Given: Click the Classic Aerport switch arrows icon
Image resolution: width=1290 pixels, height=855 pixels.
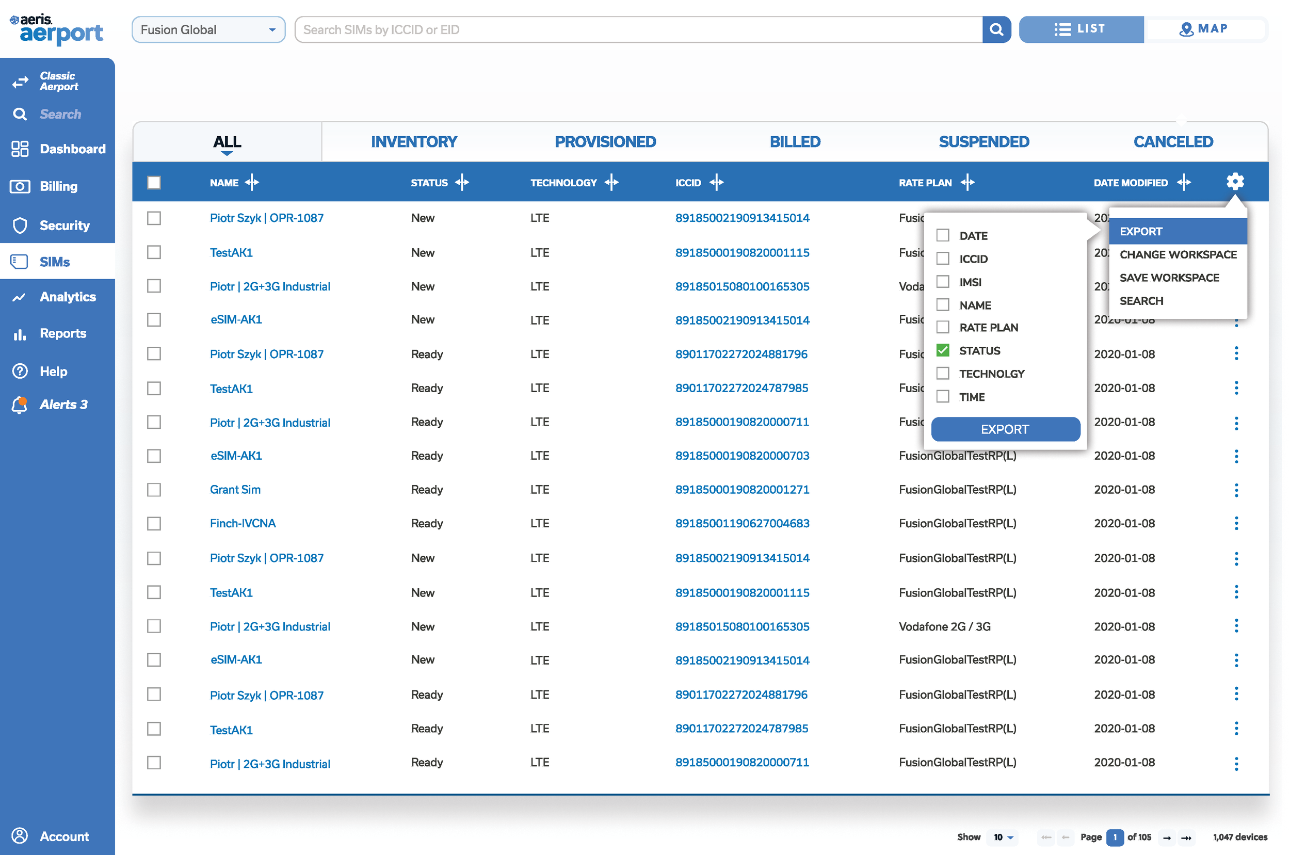Looking at the screenshot, I should point(20,82).
